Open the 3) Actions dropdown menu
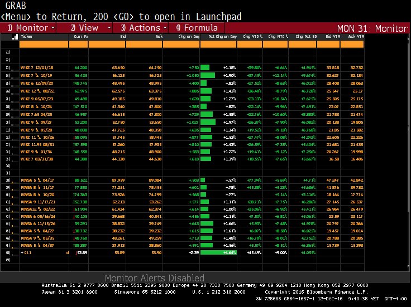 click(141, 28)
